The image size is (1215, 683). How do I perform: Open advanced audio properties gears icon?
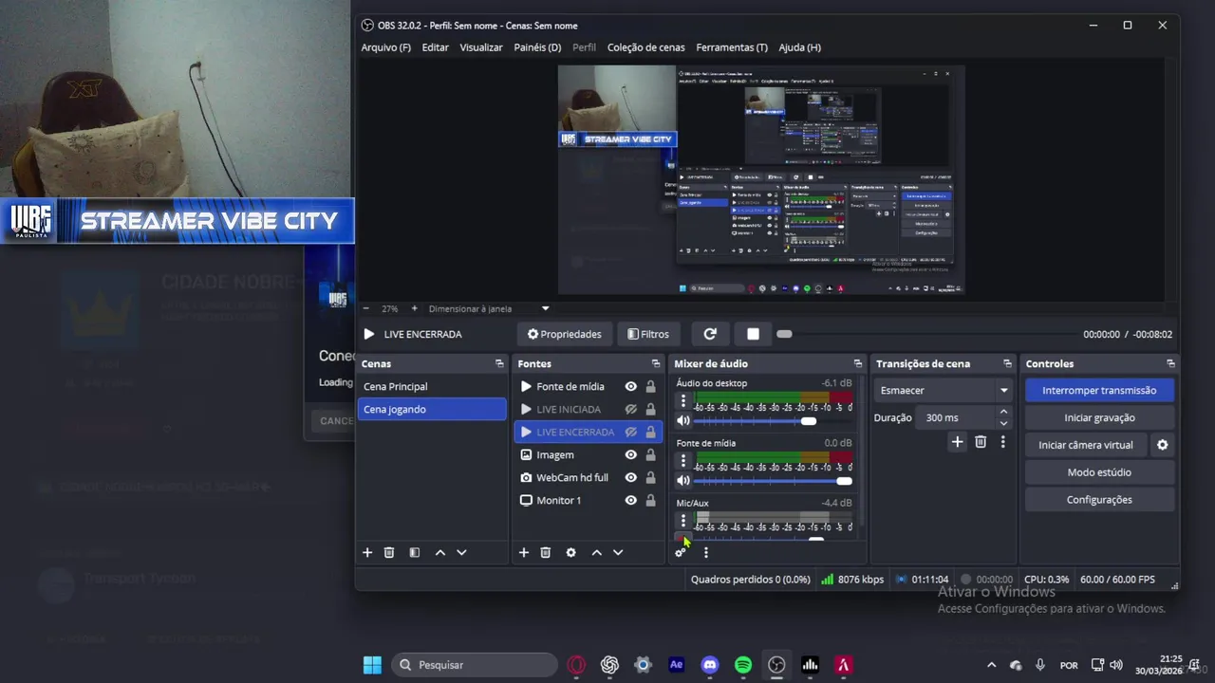click(681, 552)
